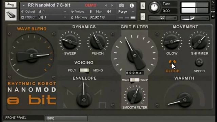Solo the instrument with S button
This screenshot has height=122, width=217.
143,6
